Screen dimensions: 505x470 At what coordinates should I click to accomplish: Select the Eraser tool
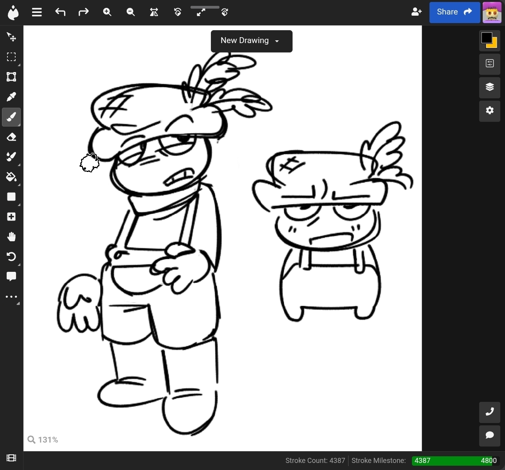point(11,137)
